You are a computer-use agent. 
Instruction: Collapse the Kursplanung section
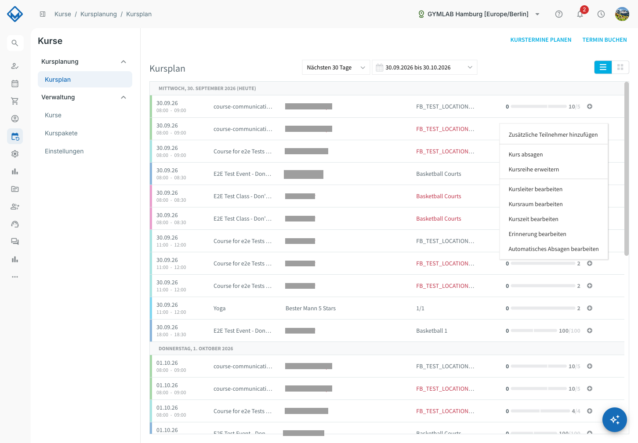point(123,62)
